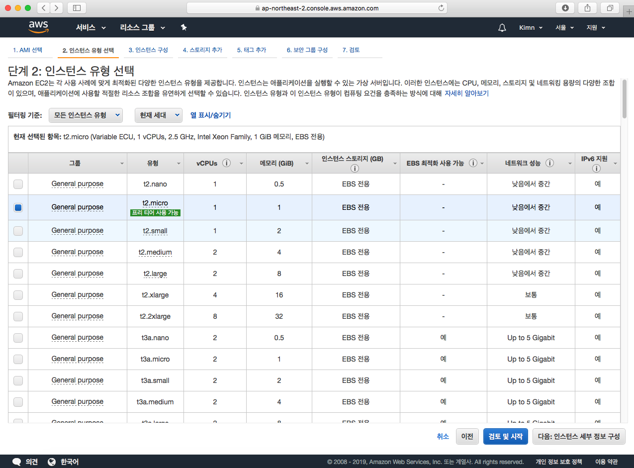
Task: Open the 리소스 그룹 menu
Action: (143, 27)
